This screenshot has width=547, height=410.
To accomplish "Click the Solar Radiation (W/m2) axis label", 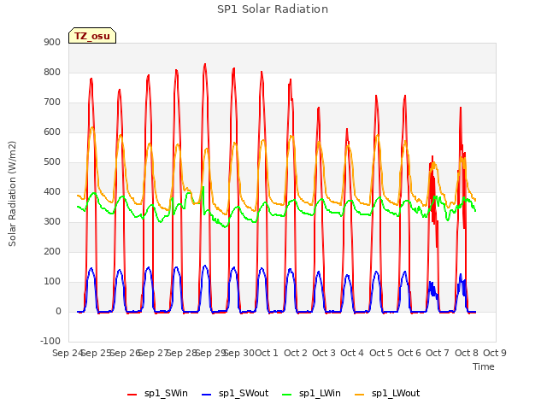I will click(x=12, y=194).
